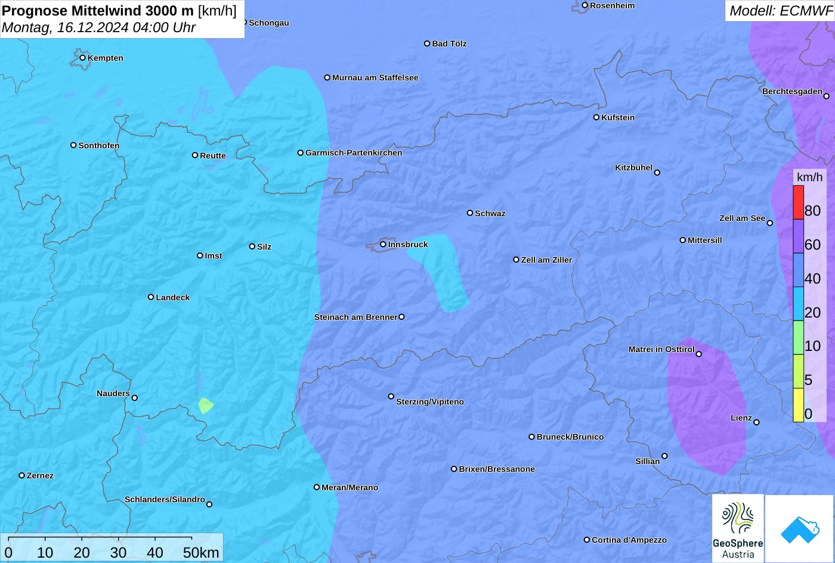Click the '50km' scale bar label
Viewport: 835px width, 563px height.
point(202,553)
